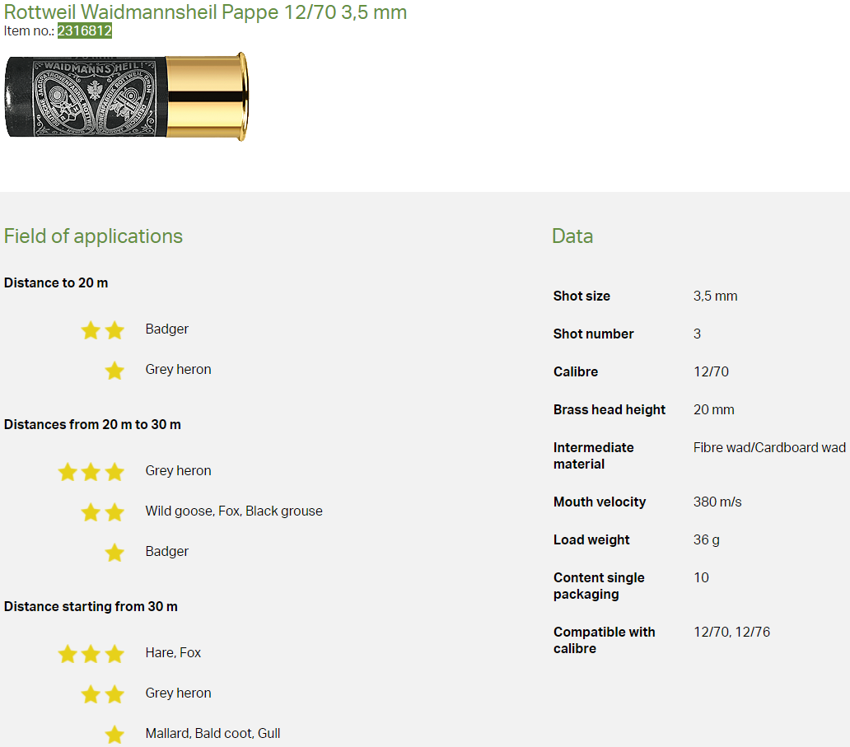The image size is (850, 747).
Task: Select the 12/70, 12/76 compatibility value
Action: point(732,632)
